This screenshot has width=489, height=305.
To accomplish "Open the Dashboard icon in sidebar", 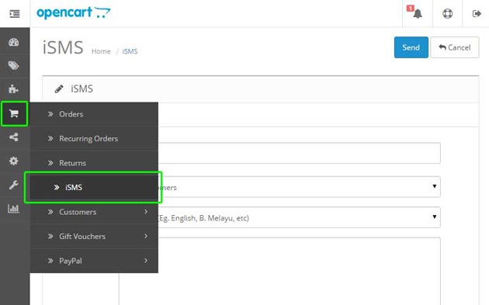I will [x=14, y=42].
